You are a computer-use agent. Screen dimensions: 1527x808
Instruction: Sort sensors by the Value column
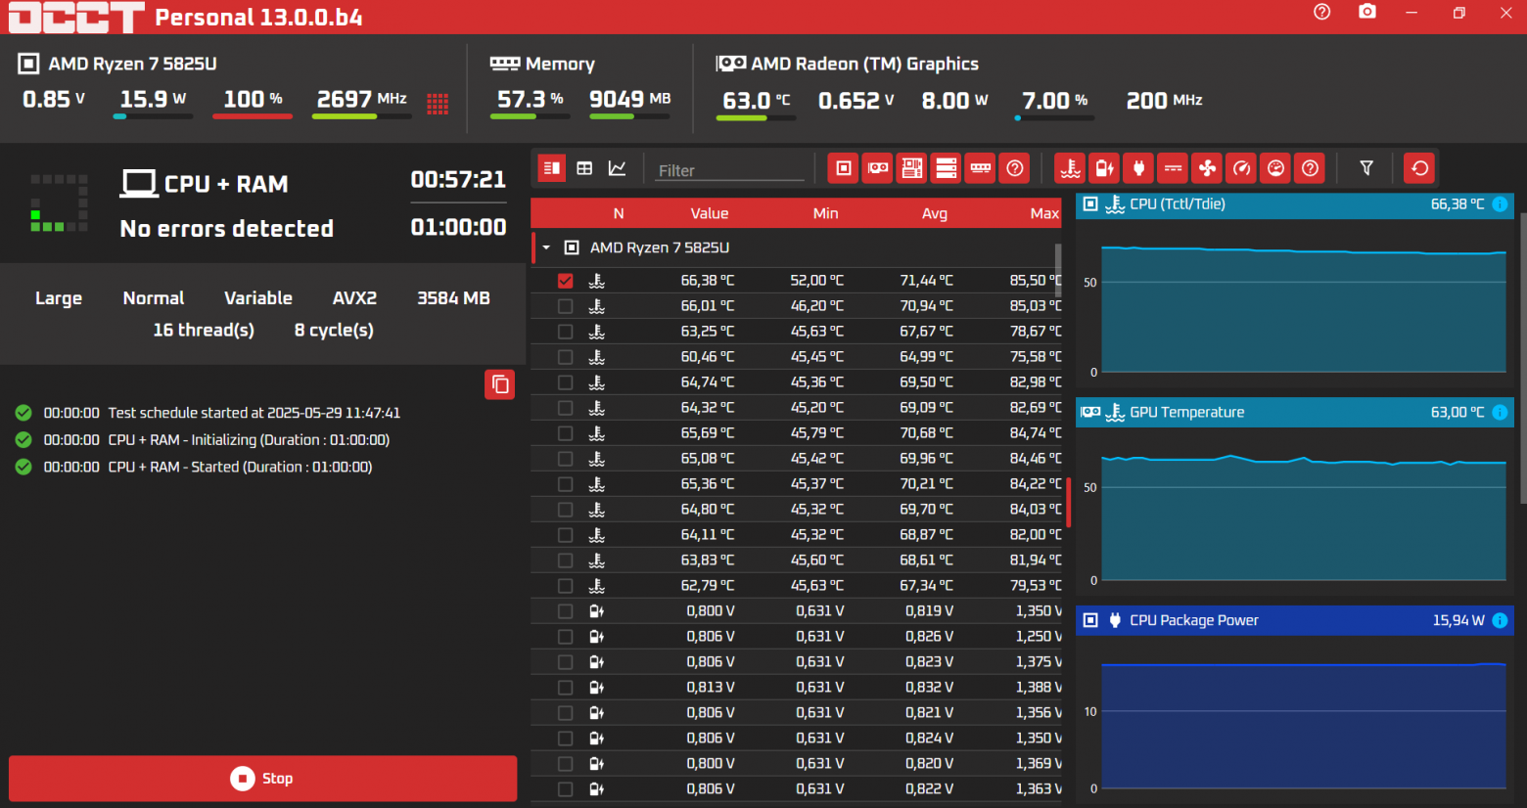(x=710, y=213)
